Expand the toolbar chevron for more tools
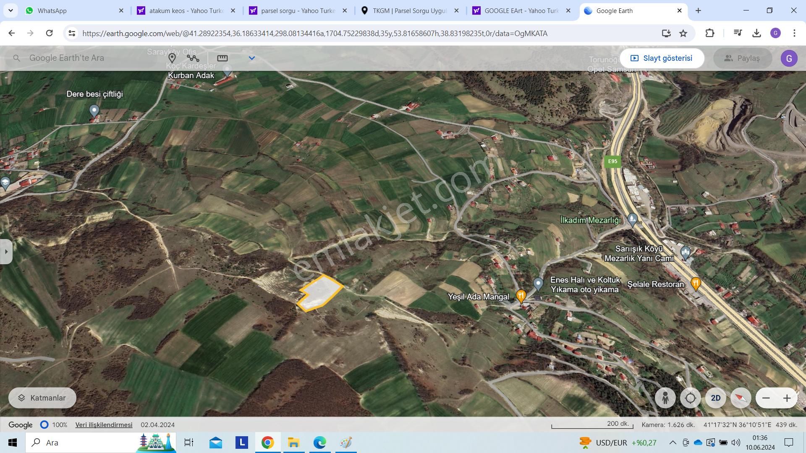 tap(251, 58)
